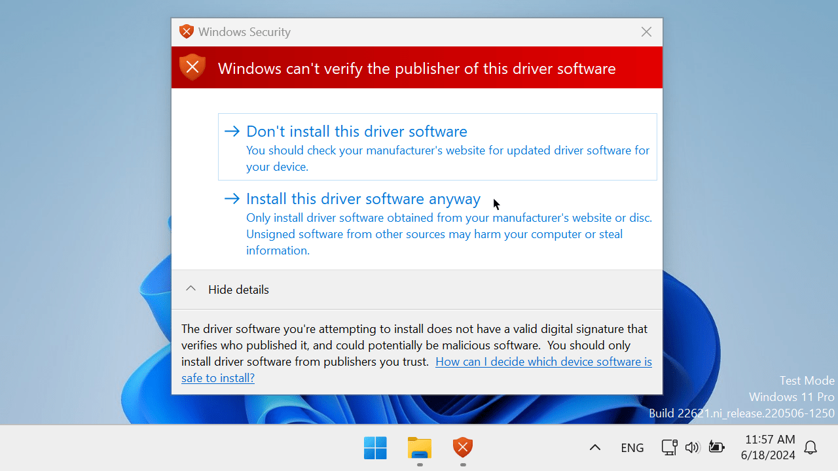Select Install this driver software anyway
The width and height of the screenshot is (838, 471).
coord(363,199)
